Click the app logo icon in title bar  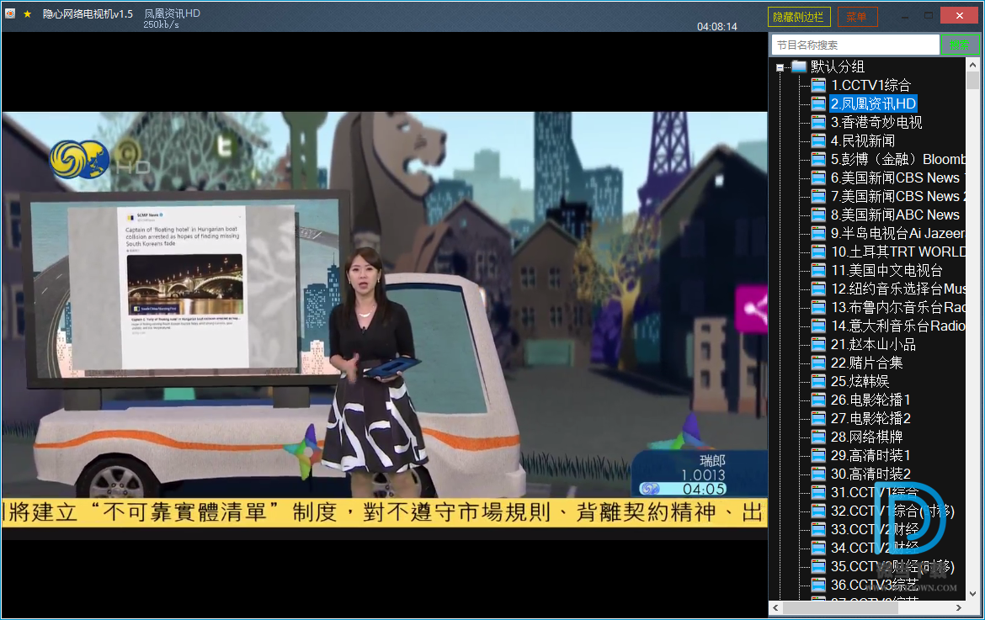click(10, 13)
